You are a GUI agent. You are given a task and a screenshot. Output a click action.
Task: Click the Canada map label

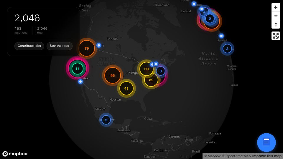tap(112, 39)
